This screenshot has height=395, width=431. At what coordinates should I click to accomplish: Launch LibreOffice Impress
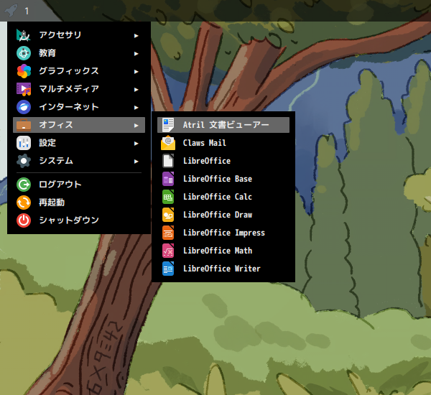pos(223,233)
